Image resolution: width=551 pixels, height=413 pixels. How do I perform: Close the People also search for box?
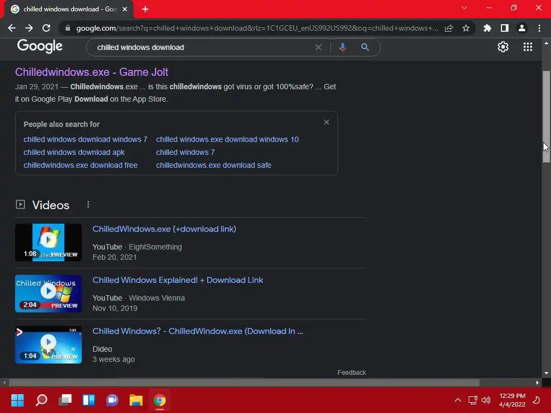click(327, 122)
